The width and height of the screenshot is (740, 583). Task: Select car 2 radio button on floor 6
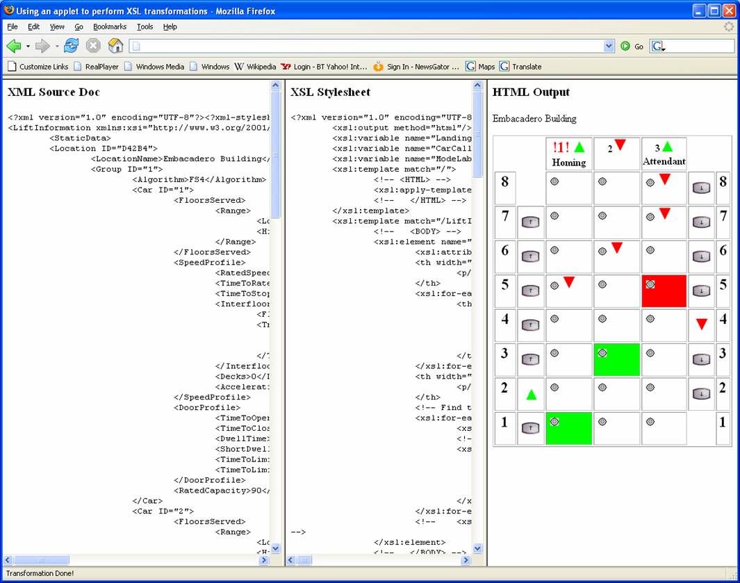click(x=602, y=251)
